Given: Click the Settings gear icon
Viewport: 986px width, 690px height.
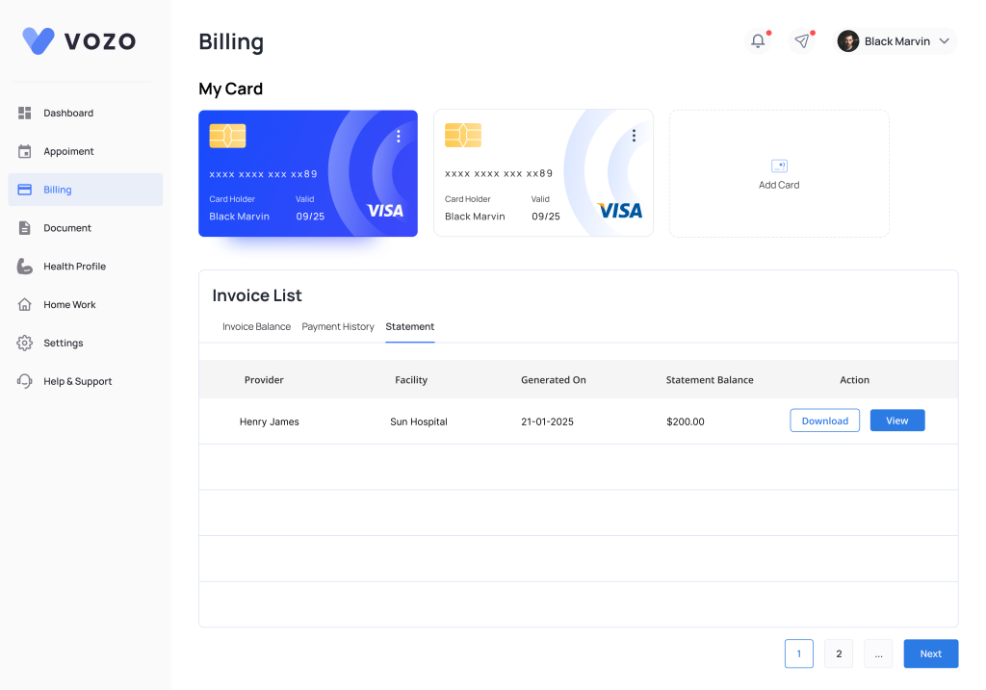Looking at the screenshot, I should pyautogui.click(x=25, y=344).
